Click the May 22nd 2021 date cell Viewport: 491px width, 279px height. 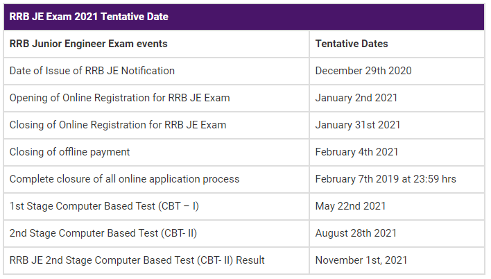(x=397, y=206)
